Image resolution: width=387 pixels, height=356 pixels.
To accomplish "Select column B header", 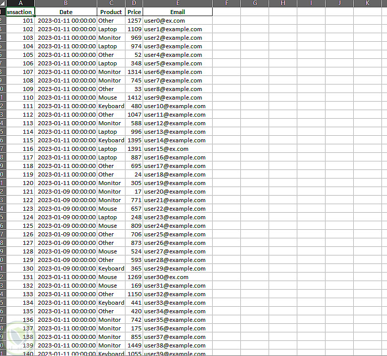I will tap(66, 3).
